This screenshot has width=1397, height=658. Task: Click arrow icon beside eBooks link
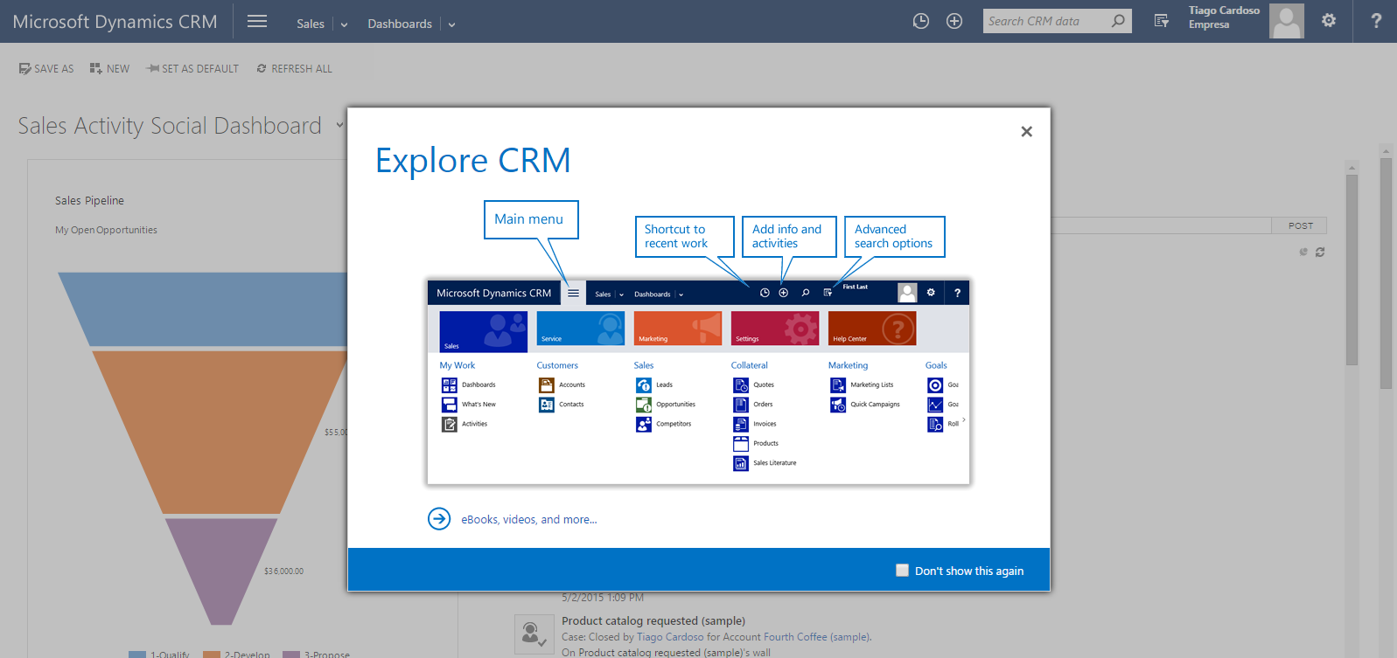(439, 519)
